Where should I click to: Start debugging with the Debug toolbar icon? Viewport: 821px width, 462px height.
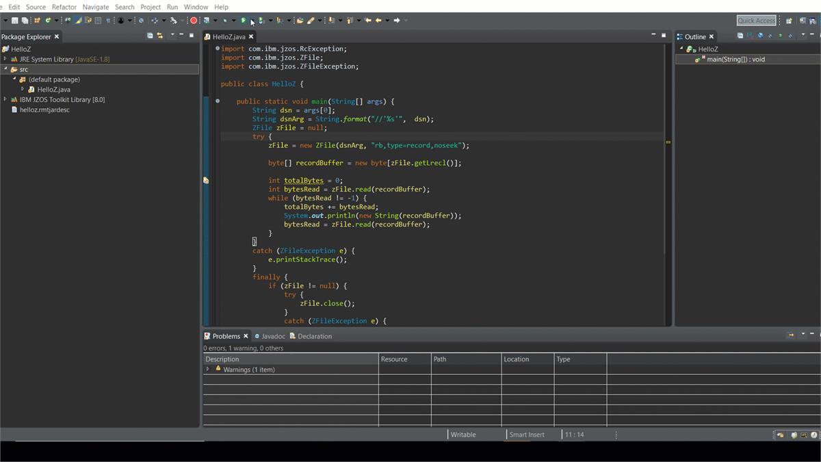(x=226, y=21)
